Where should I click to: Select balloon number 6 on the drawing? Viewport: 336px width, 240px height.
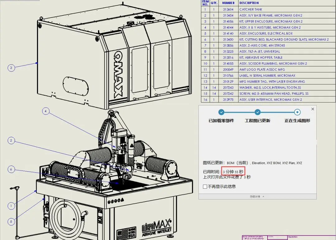tap(11, 169)
